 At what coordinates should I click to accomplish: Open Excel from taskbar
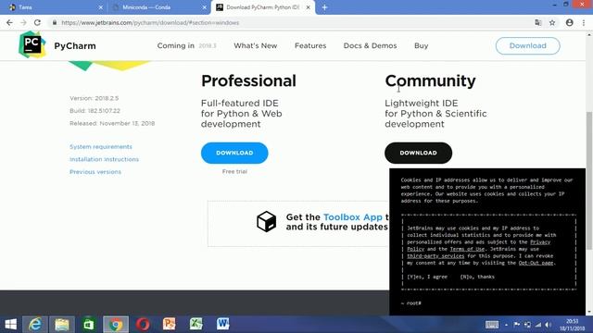196,325
